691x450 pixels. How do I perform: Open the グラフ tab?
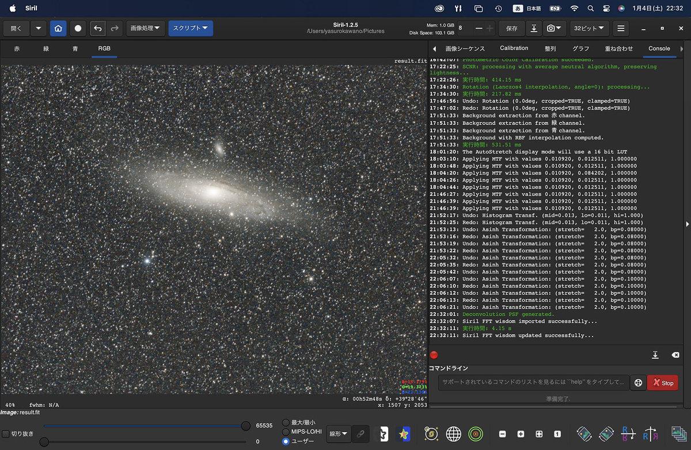[x=580, y=49]
